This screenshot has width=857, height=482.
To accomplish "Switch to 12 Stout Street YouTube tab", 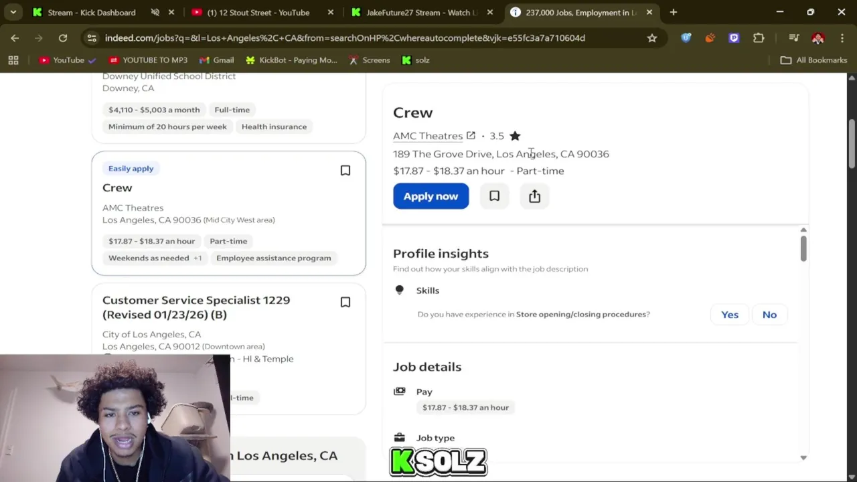I will pyautogui.click(x=258, y=12).
